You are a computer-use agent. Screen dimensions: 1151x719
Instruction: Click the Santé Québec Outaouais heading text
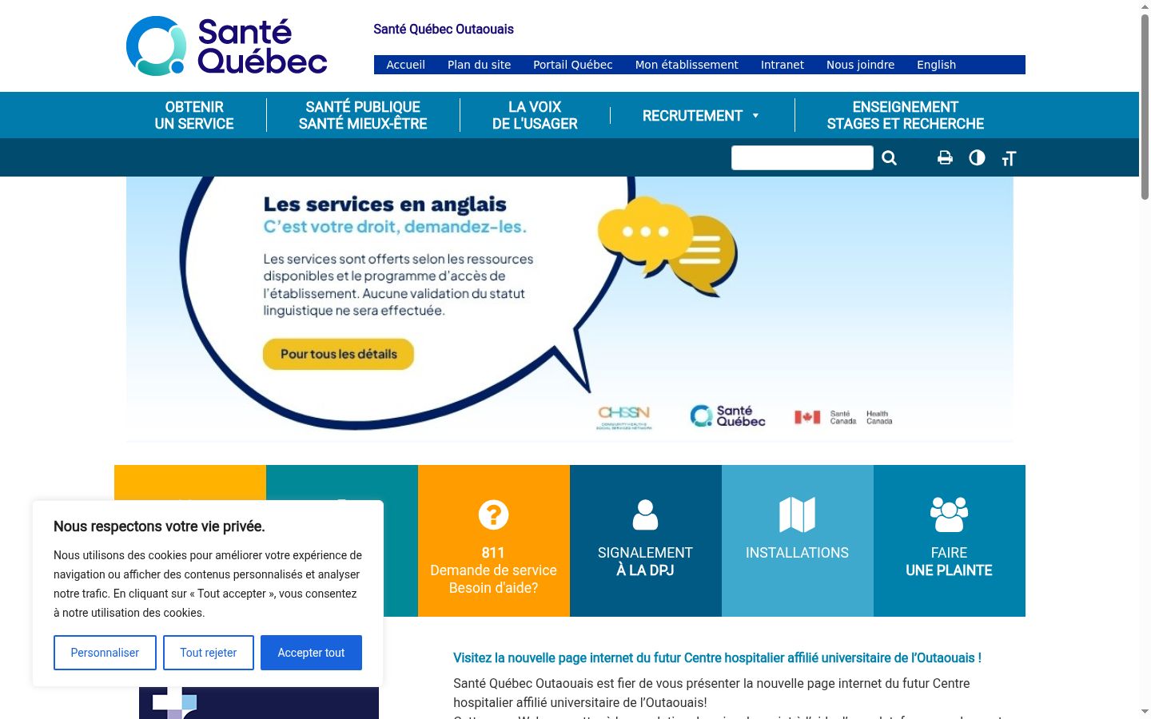[x=444, y=29]
